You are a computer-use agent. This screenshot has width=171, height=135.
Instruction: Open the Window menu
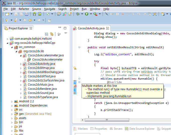coord(95,9)
